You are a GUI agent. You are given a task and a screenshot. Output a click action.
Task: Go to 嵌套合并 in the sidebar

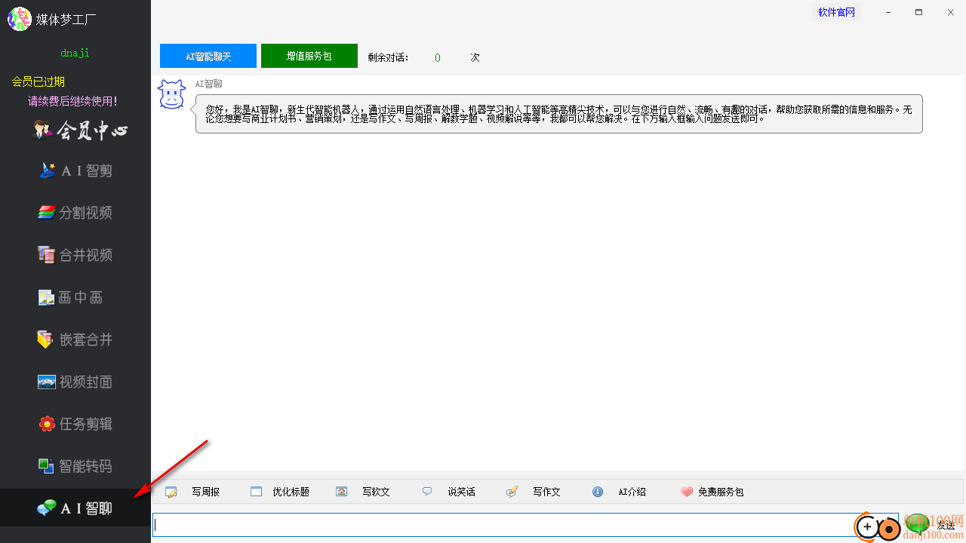click(x=75, y=339)
